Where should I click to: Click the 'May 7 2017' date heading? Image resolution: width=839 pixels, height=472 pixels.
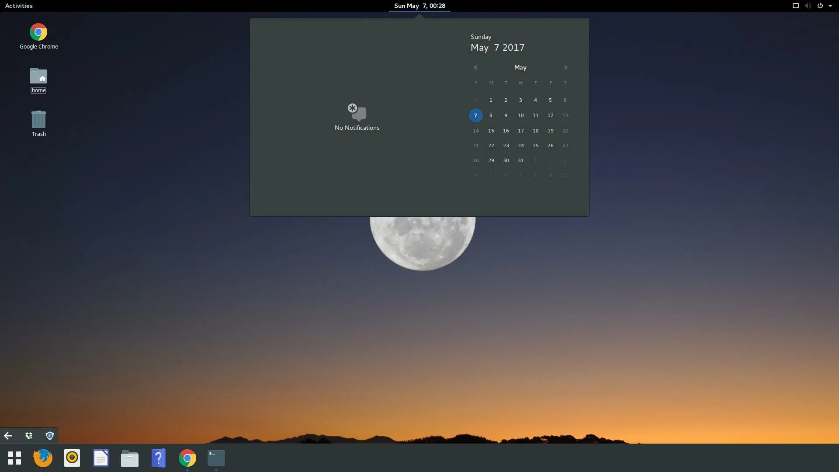pos(497,47)
